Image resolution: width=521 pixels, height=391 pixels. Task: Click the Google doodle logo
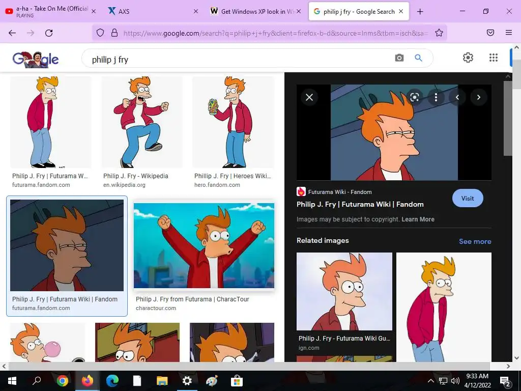pos(36,60)
